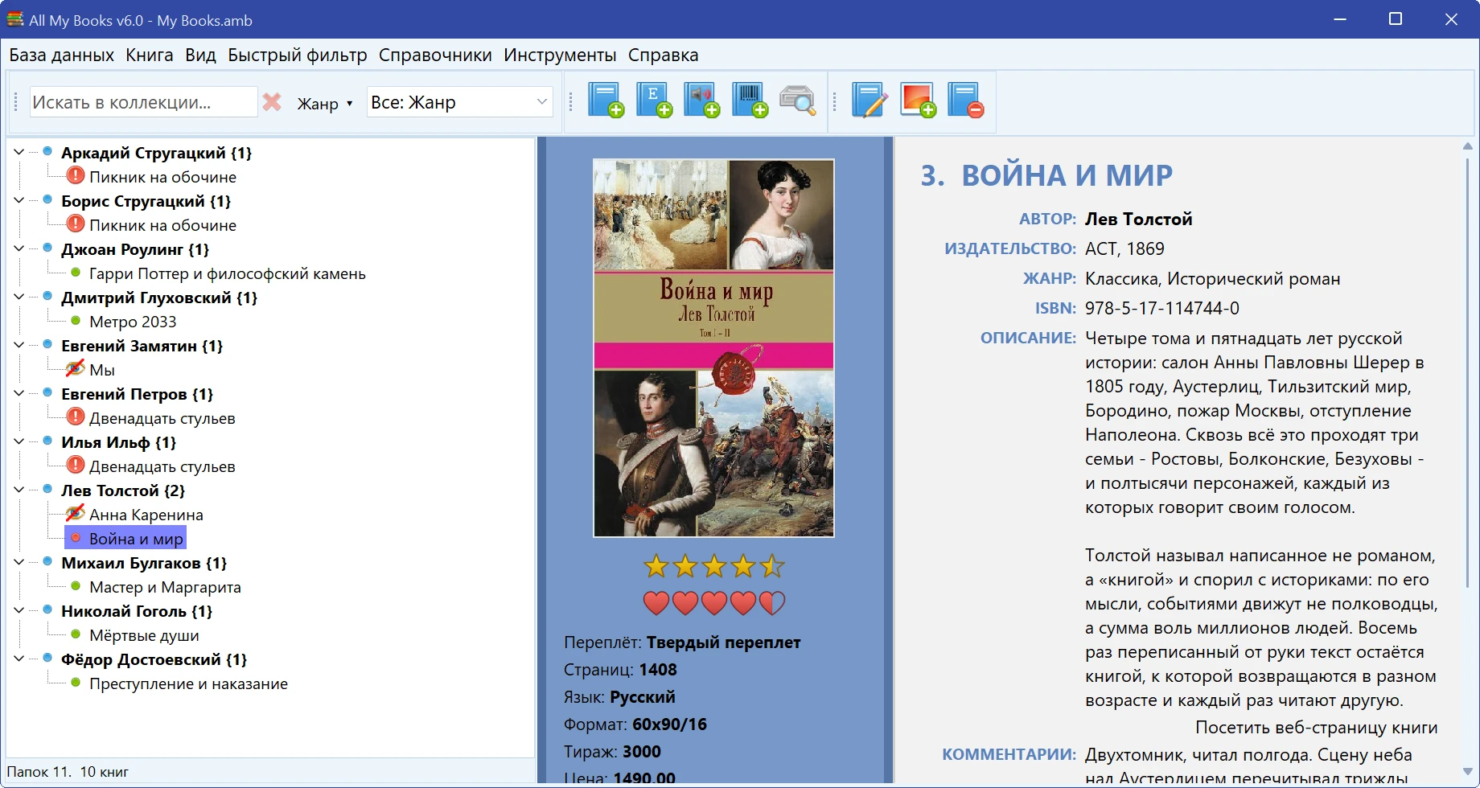Click the details pane scrollbar up arrow
Screen dimensions: 1480x788
[1467, 146]
